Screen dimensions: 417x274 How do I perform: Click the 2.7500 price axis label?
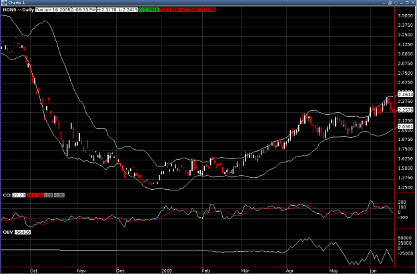(x=405, y=73)
